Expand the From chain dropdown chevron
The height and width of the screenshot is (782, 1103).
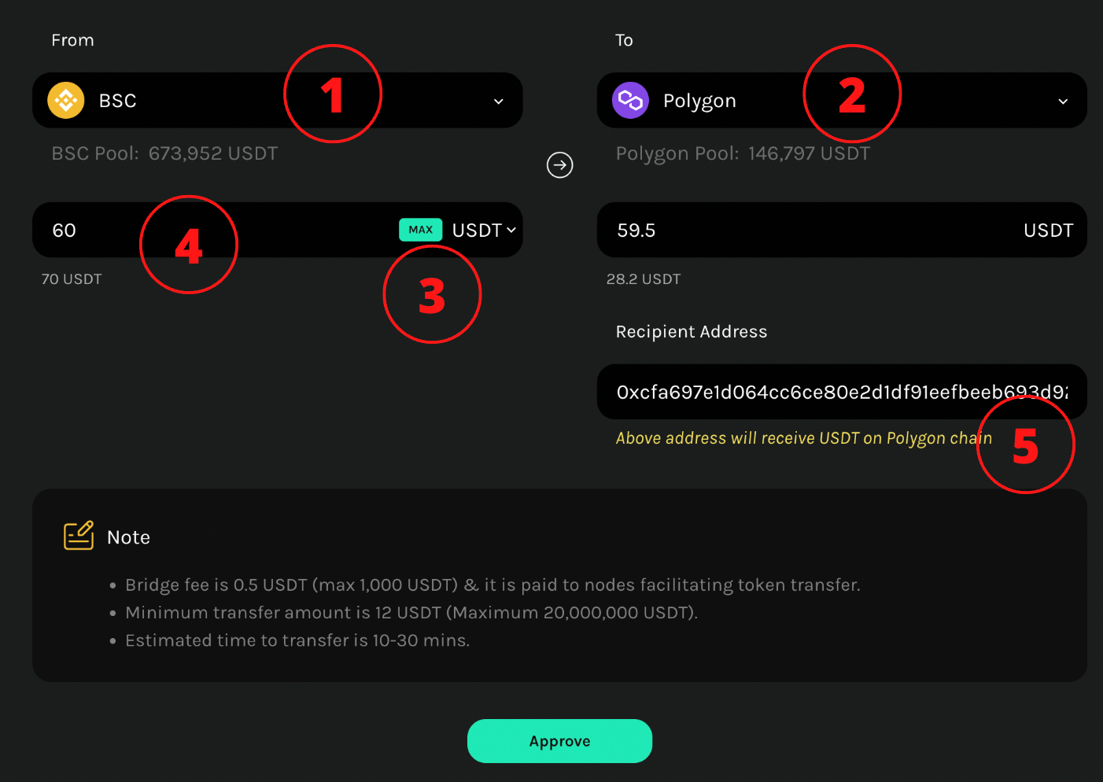498,101
